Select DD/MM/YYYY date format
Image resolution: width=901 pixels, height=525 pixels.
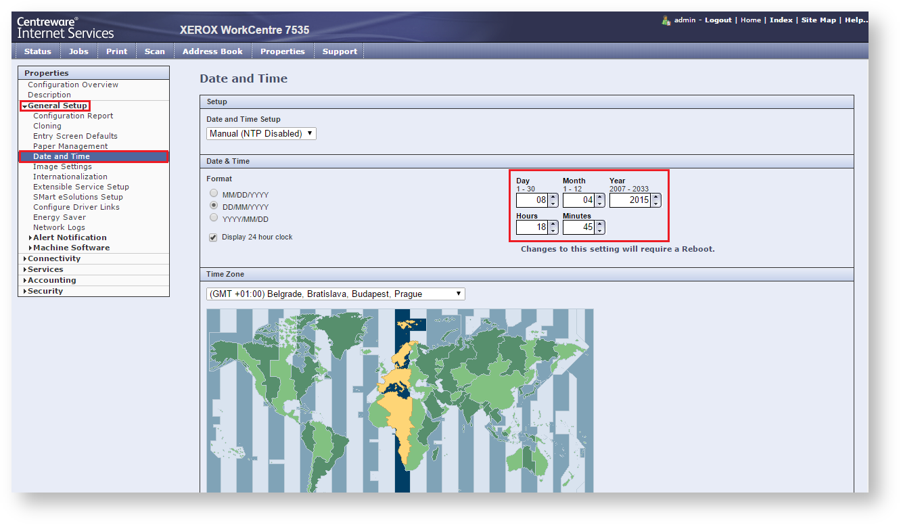[214, 206]
